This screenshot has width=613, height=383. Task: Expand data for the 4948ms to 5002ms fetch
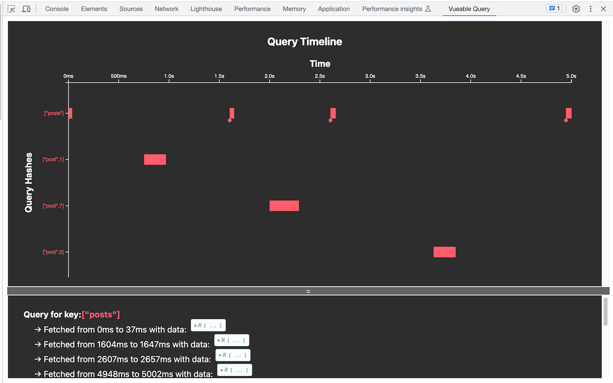pos(235,370)
